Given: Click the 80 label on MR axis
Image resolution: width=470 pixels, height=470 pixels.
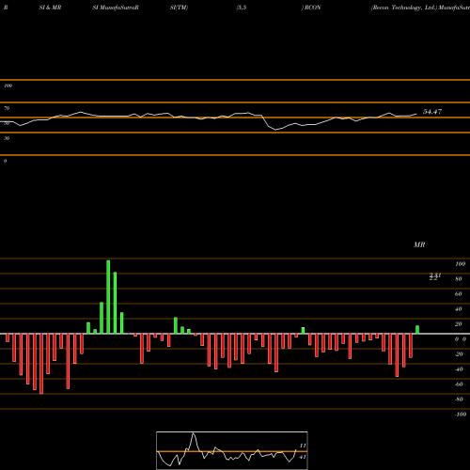Looking at the screenshot, I should [459, 279].
